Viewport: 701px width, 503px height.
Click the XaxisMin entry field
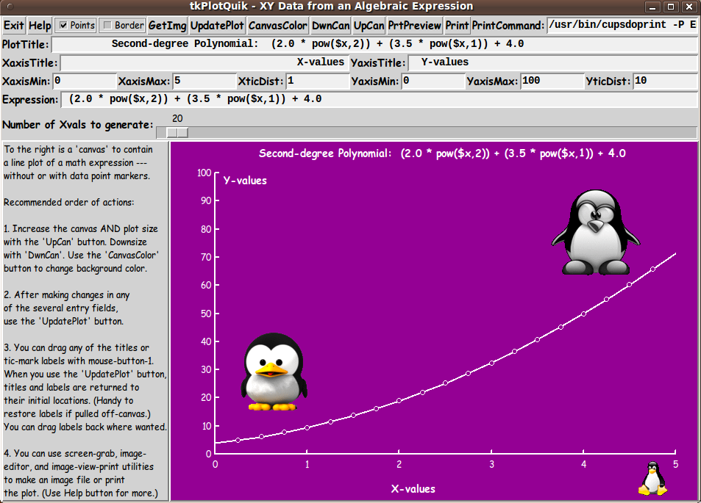[85, 81]
